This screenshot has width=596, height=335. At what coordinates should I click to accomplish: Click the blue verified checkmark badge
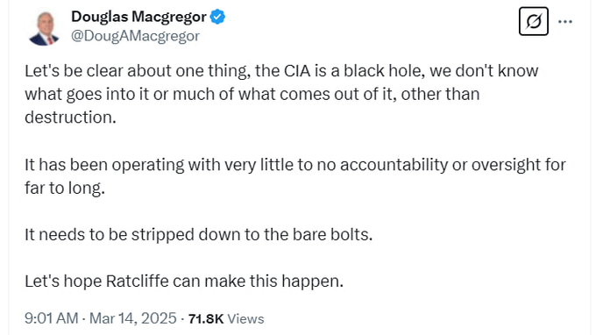(217, 18)
